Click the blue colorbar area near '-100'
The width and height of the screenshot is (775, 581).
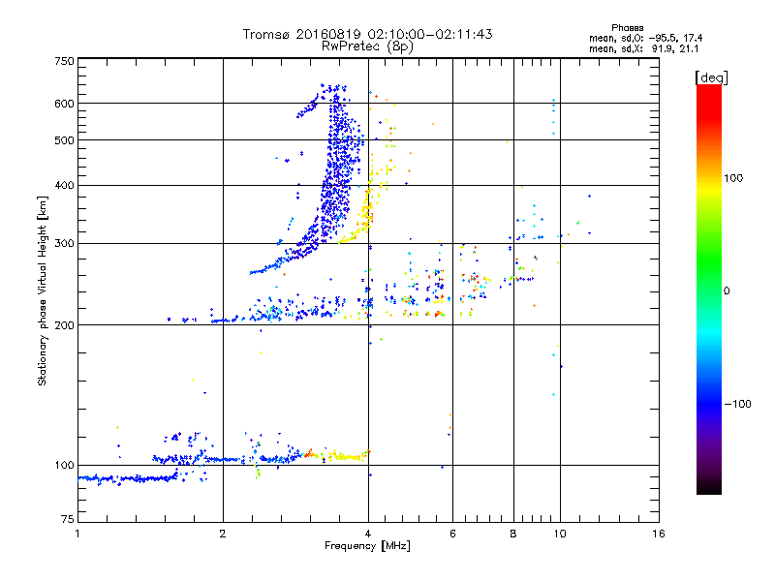(x=709, y=404)
